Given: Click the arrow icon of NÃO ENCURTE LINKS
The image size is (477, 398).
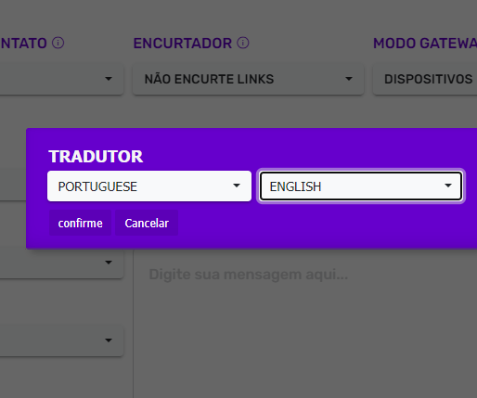Looking at the screenshot, I should point(349,79).
